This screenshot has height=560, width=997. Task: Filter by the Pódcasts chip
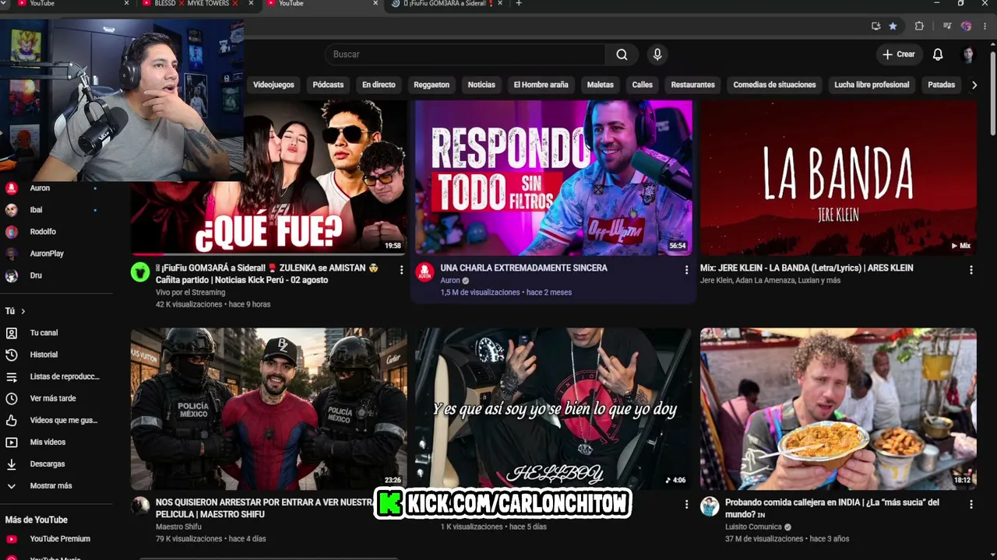tap(328, 85)
